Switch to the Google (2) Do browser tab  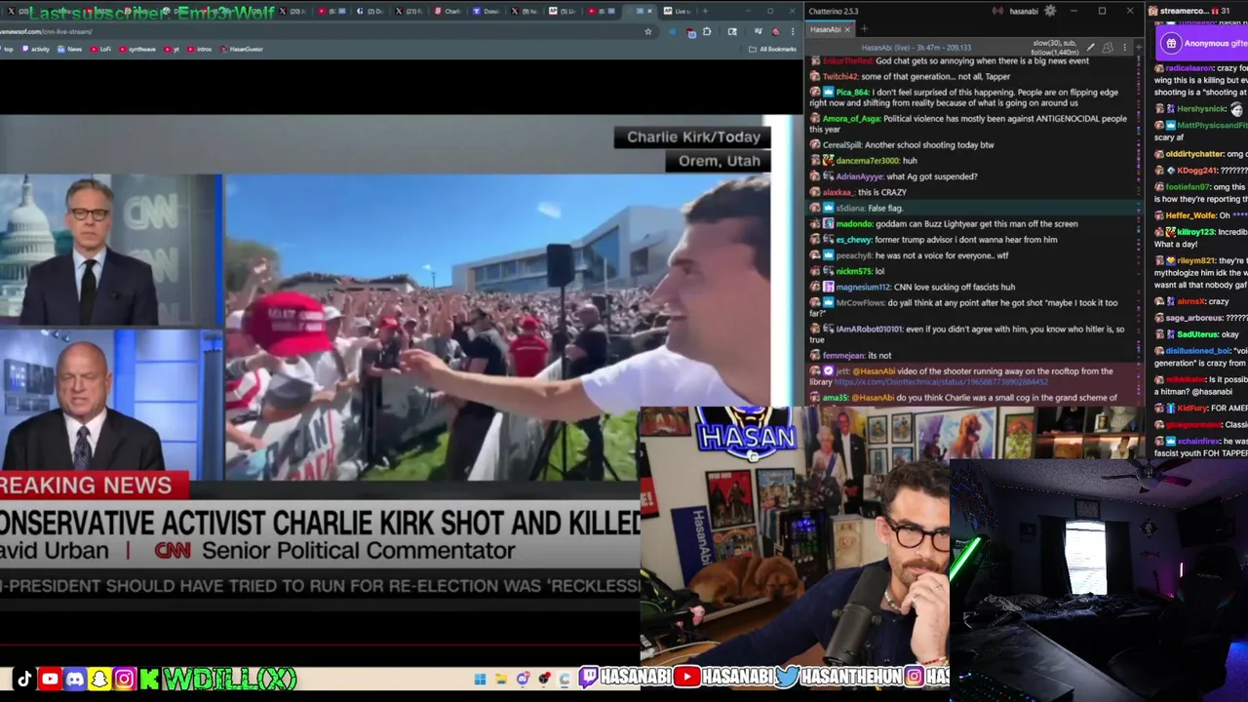coord(370,11)
